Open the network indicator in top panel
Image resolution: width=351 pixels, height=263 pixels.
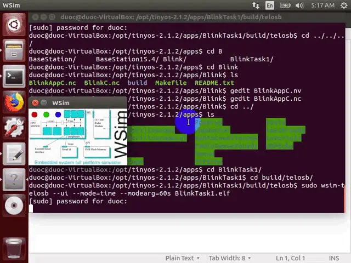pyautogui.click(x=256, y=5)
